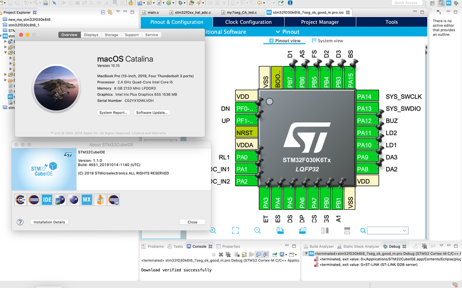
Task: Select the Storage tab in About This Mac
Action: pyautogui.click(x=111, y=35)
